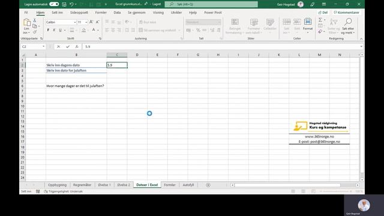Click the insert function fx icon
The width and height of the screenshot is (384, 216).
pyautogui.click(x=77, y=47)
